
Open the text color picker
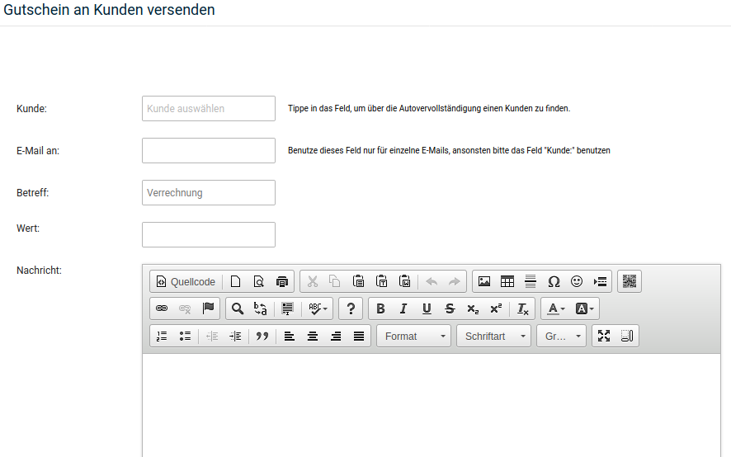point(556,309)
